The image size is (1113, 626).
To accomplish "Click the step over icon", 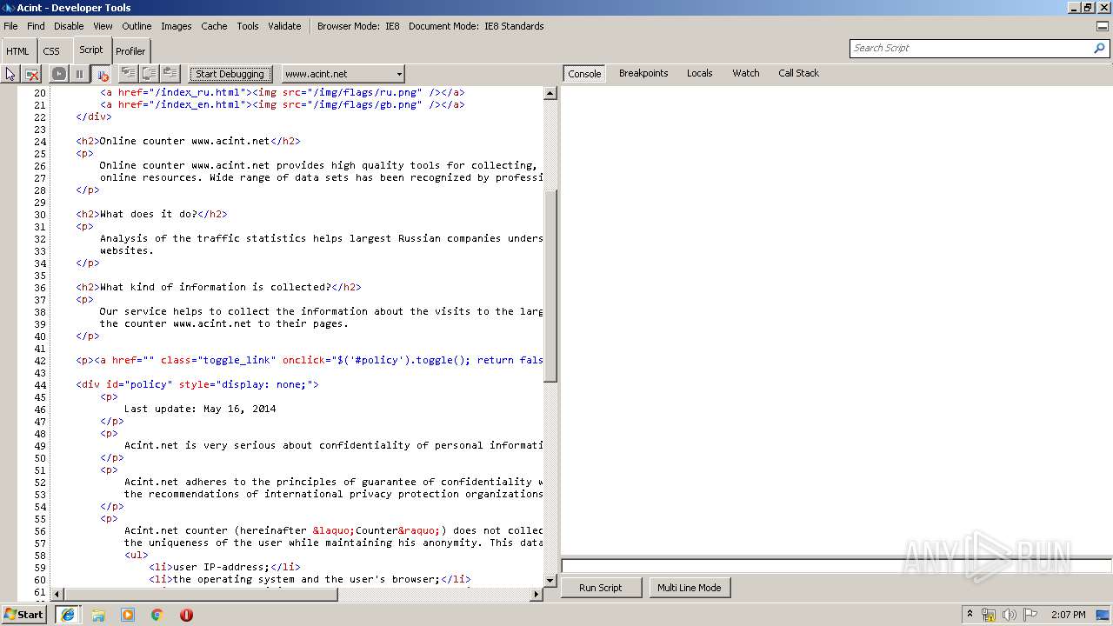I will point(149,74).
